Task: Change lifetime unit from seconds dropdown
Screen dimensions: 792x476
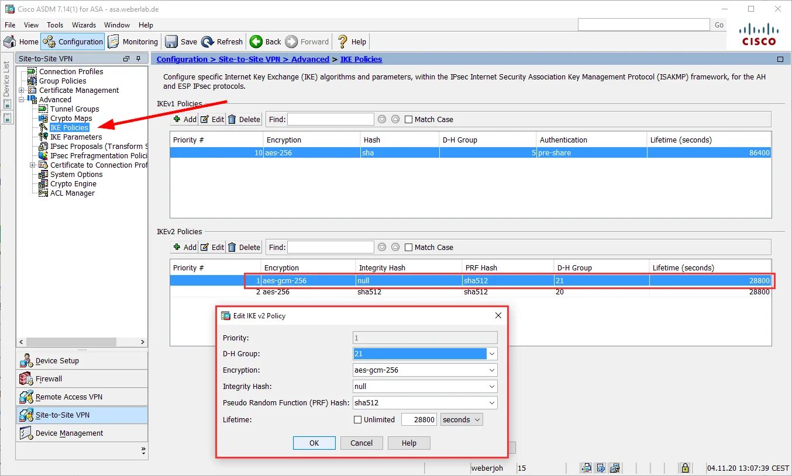Action: coord(462,419)
